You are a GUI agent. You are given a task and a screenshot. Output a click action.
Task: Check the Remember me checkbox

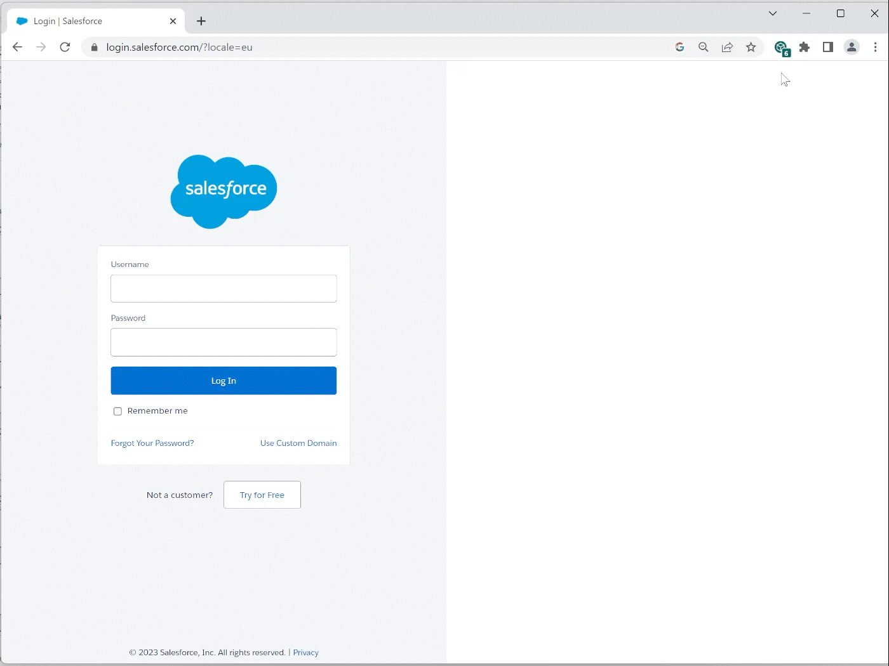(x=117, y=411)
